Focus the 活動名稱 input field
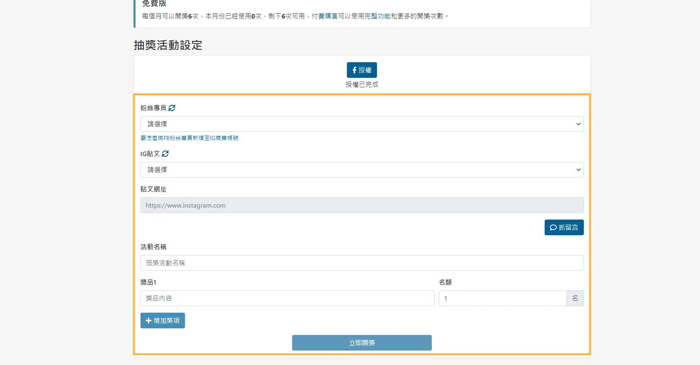Viewport: 700px width, 365px height. [x=362, y=263]
